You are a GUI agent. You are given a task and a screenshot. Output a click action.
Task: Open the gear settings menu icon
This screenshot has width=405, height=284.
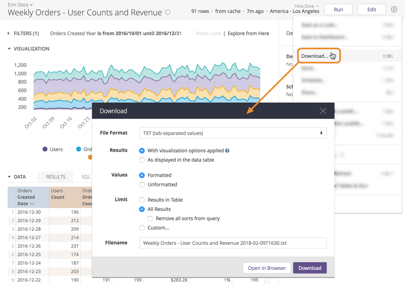coord(394,9)
